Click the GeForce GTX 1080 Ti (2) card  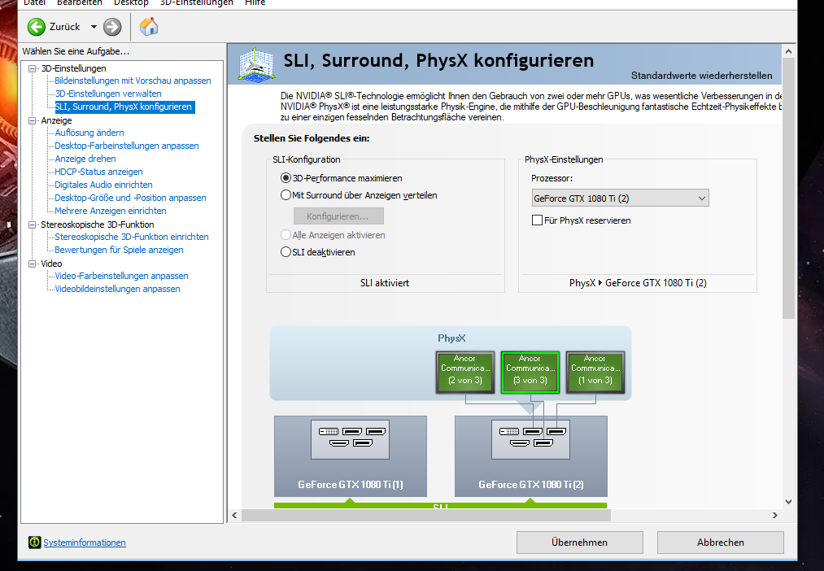(x=531, y=456)
